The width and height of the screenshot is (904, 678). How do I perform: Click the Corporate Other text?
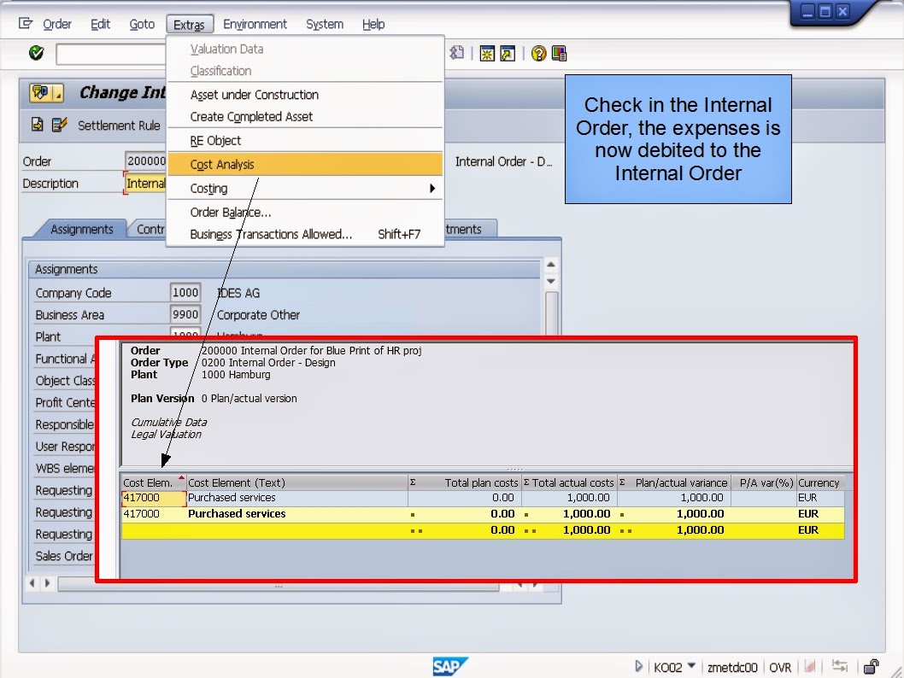(258, 314)
